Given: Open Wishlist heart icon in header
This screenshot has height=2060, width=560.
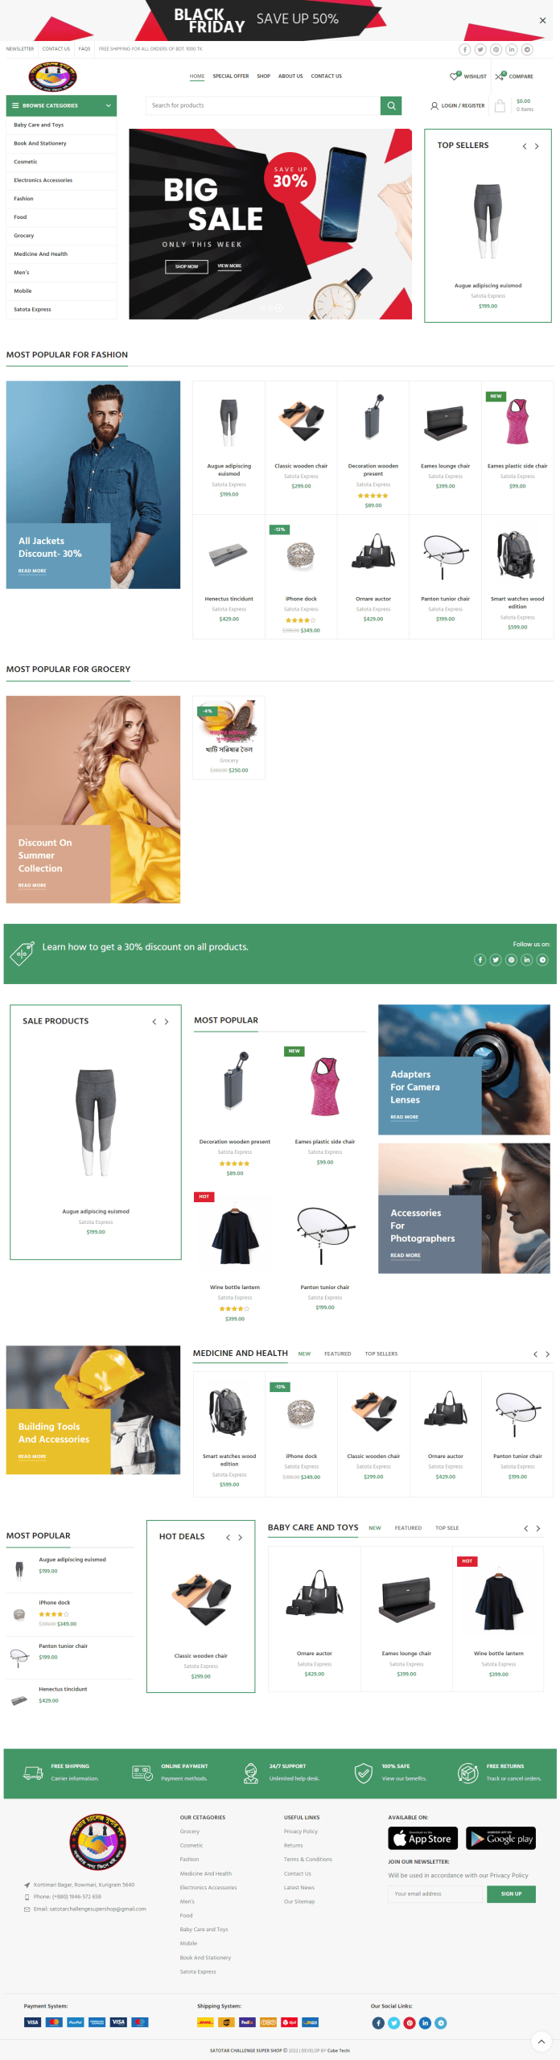Looking at the screenshot, I should pyautogui.click(x=455, y=76).
